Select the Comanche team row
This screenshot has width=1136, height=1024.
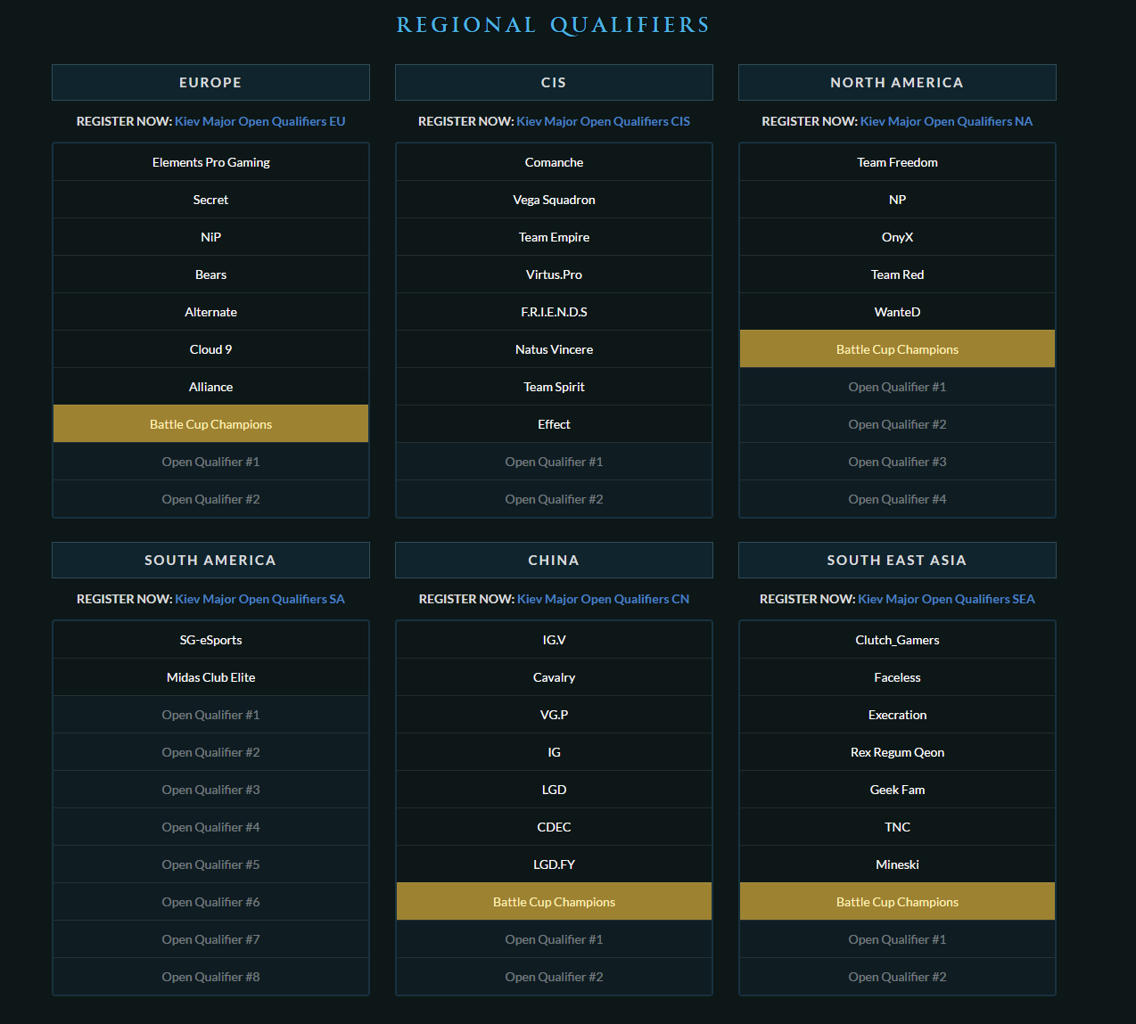tap(554, 162)
